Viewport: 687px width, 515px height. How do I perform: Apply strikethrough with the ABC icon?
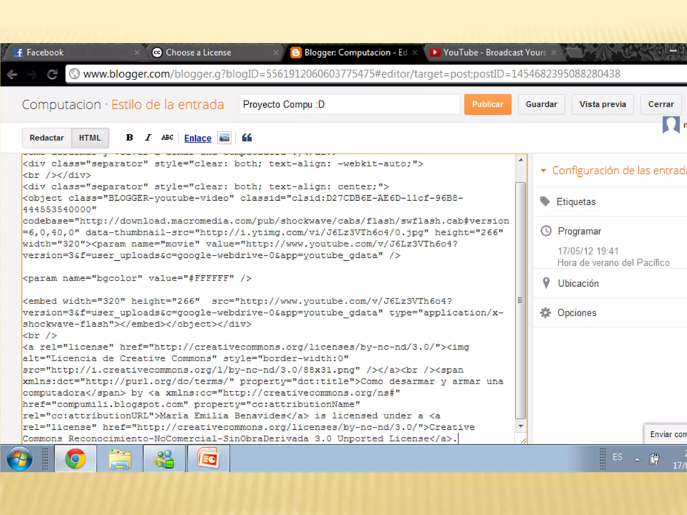pyautogui.click(x=167, y=138)
